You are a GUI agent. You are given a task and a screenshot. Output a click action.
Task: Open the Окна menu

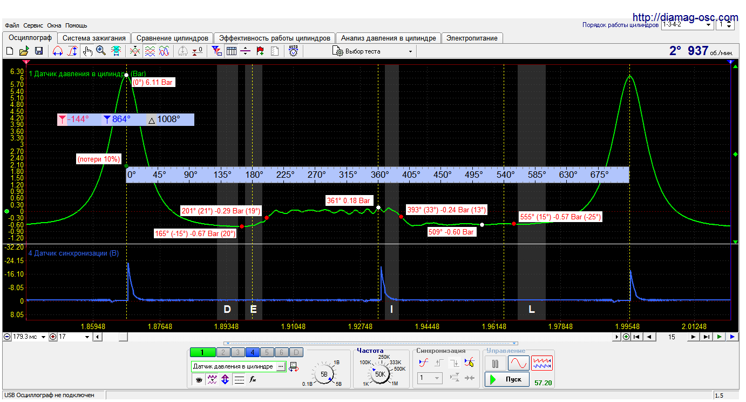click(54, 25)
